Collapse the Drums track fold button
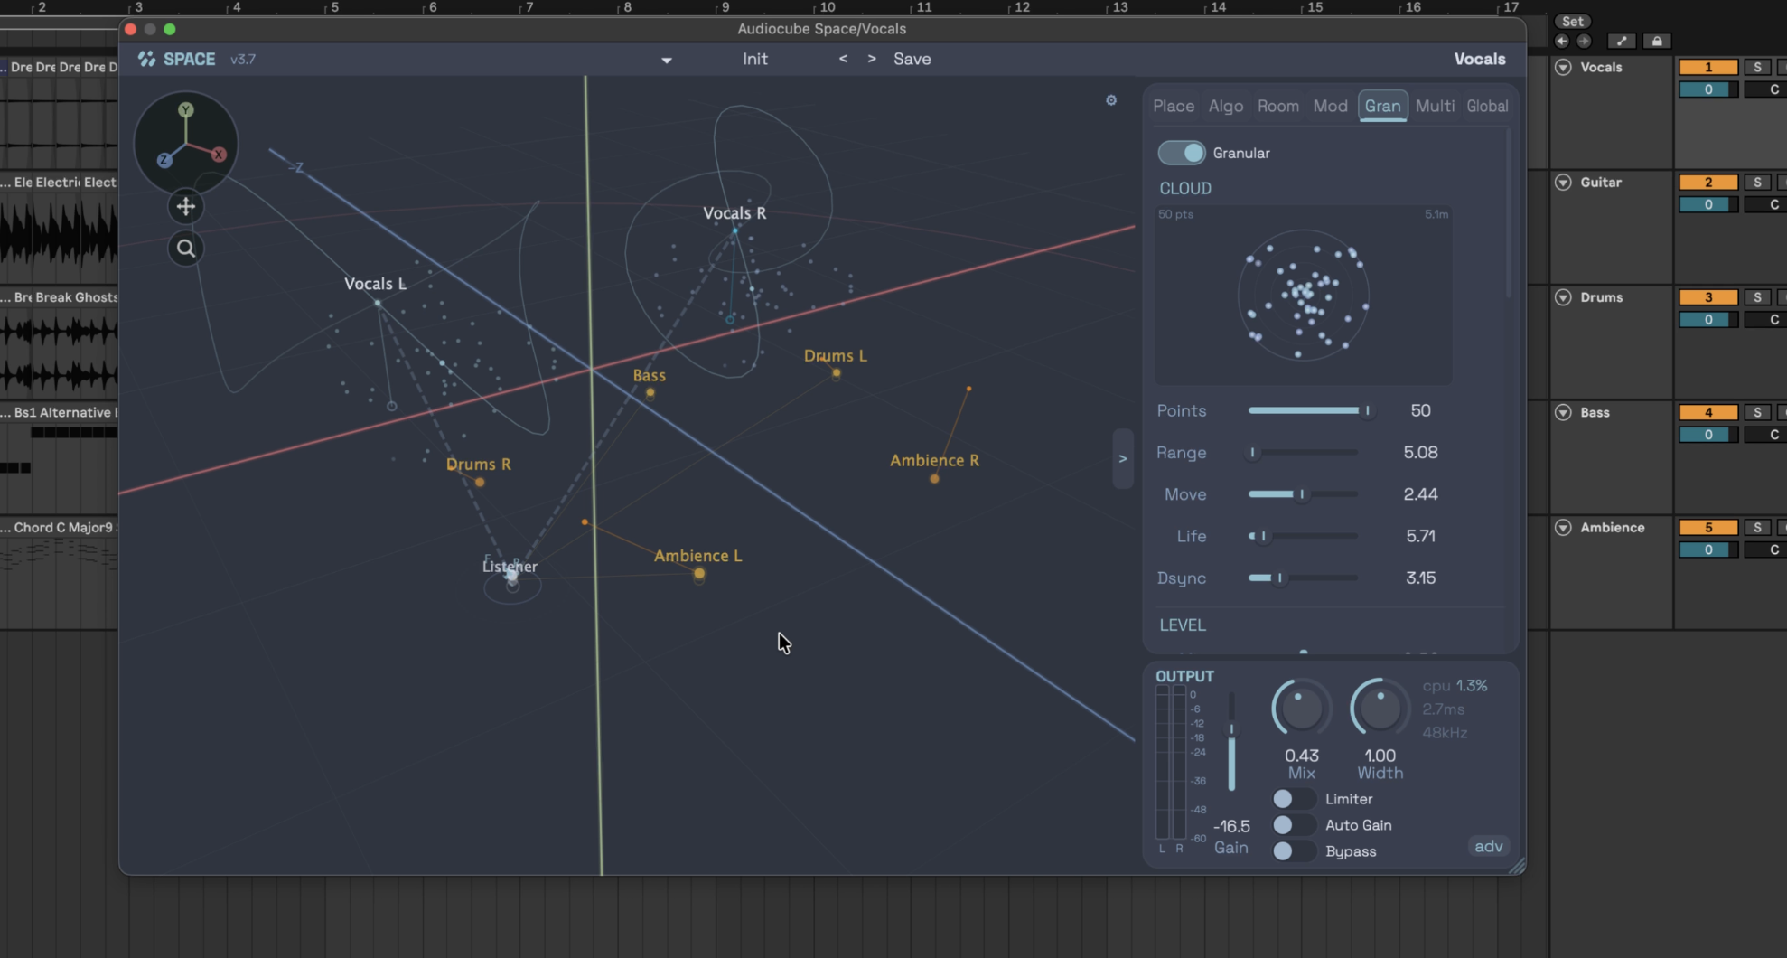The width and height of the screenshot is (1787, 958). point(1563,297)
